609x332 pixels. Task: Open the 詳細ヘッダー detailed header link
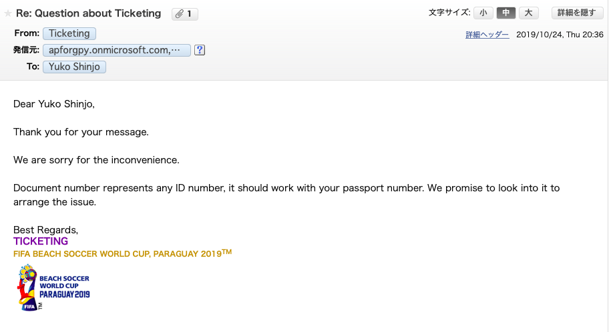[487, 35]
